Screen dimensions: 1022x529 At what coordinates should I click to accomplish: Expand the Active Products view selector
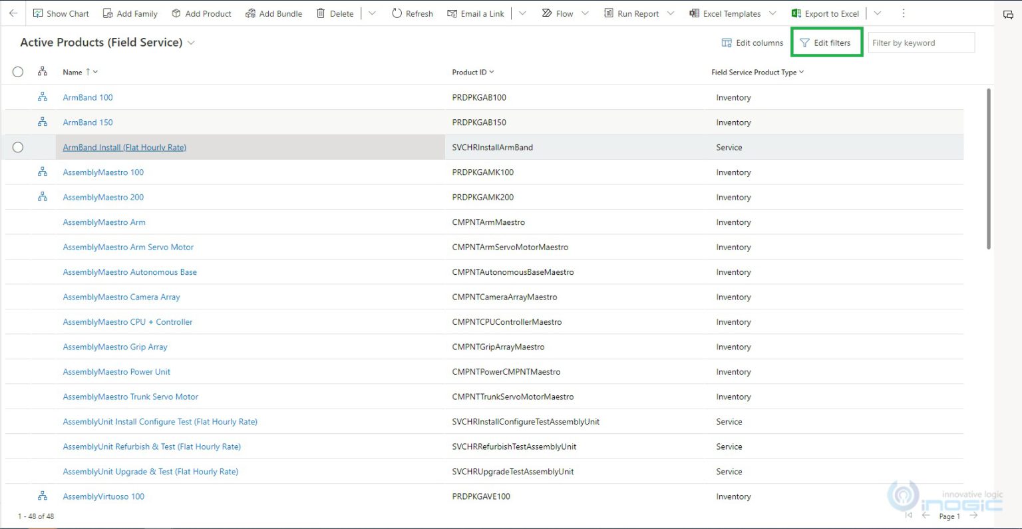[192, 43]
